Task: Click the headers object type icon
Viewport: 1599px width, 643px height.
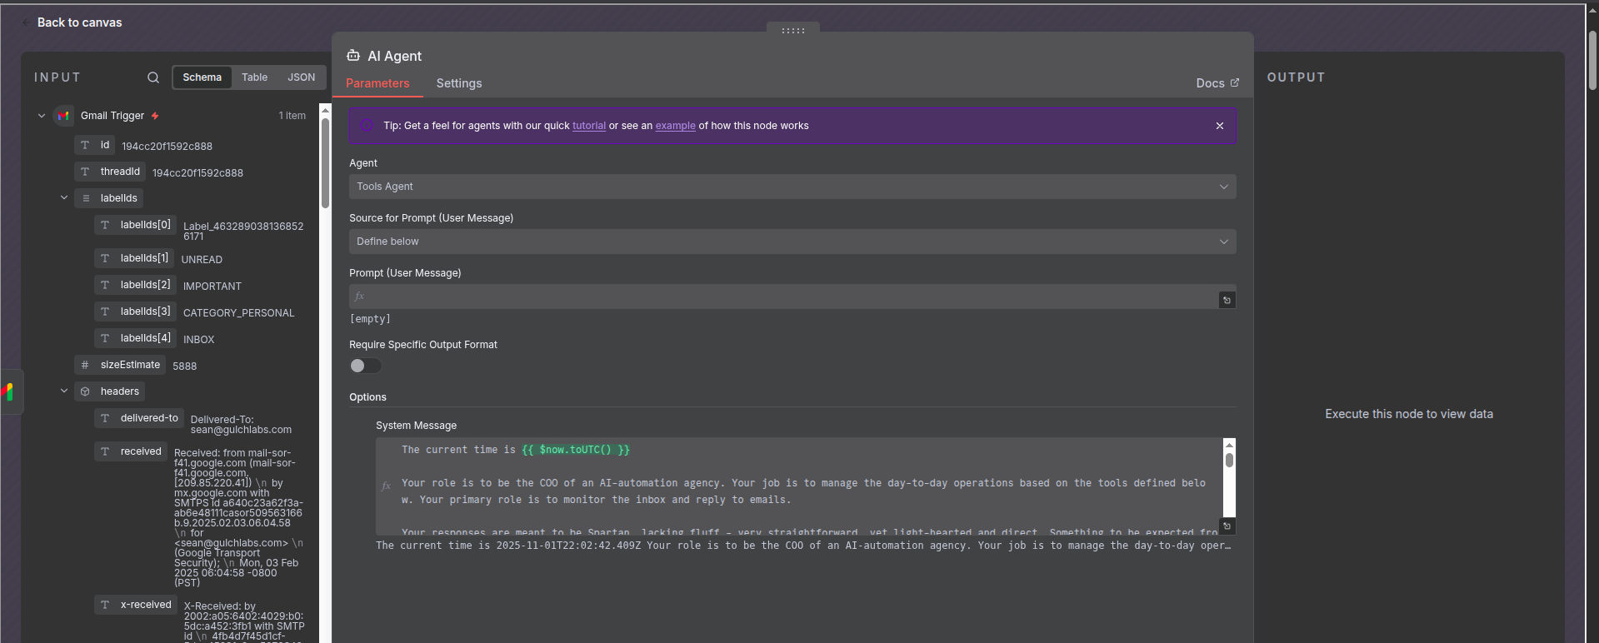Action: [x=85, y=391]
